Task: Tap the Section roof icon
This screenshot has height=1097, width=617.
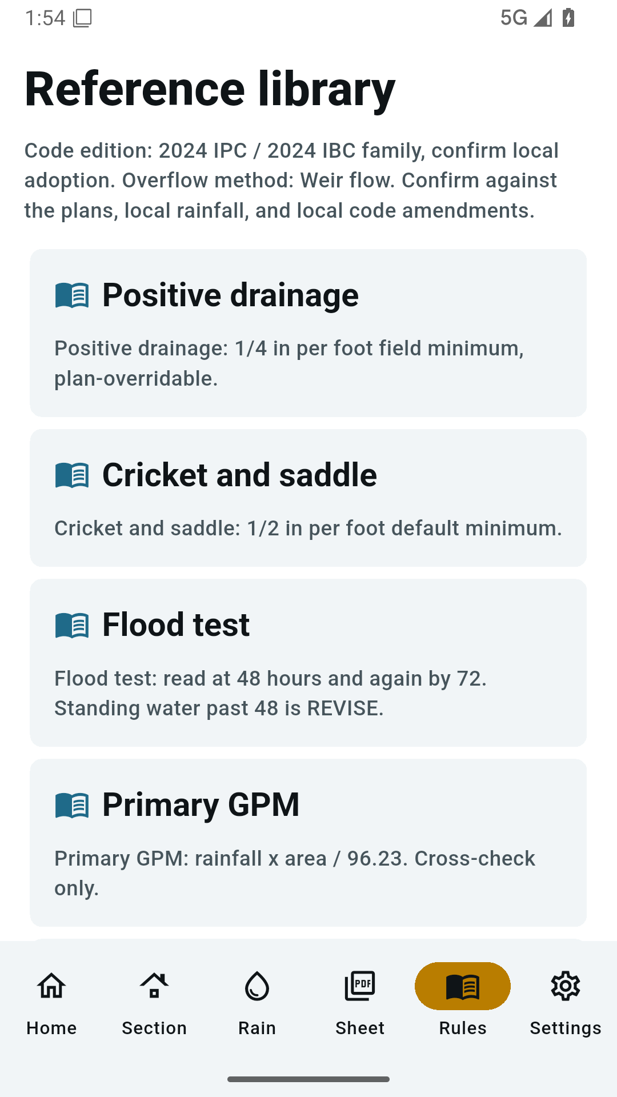Action: pyautogui.click(x=154, y=986)
